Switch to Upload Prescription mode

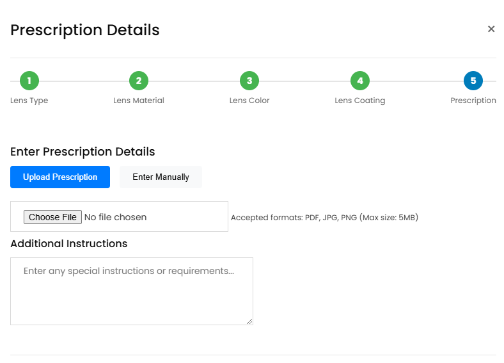(60, 177)
